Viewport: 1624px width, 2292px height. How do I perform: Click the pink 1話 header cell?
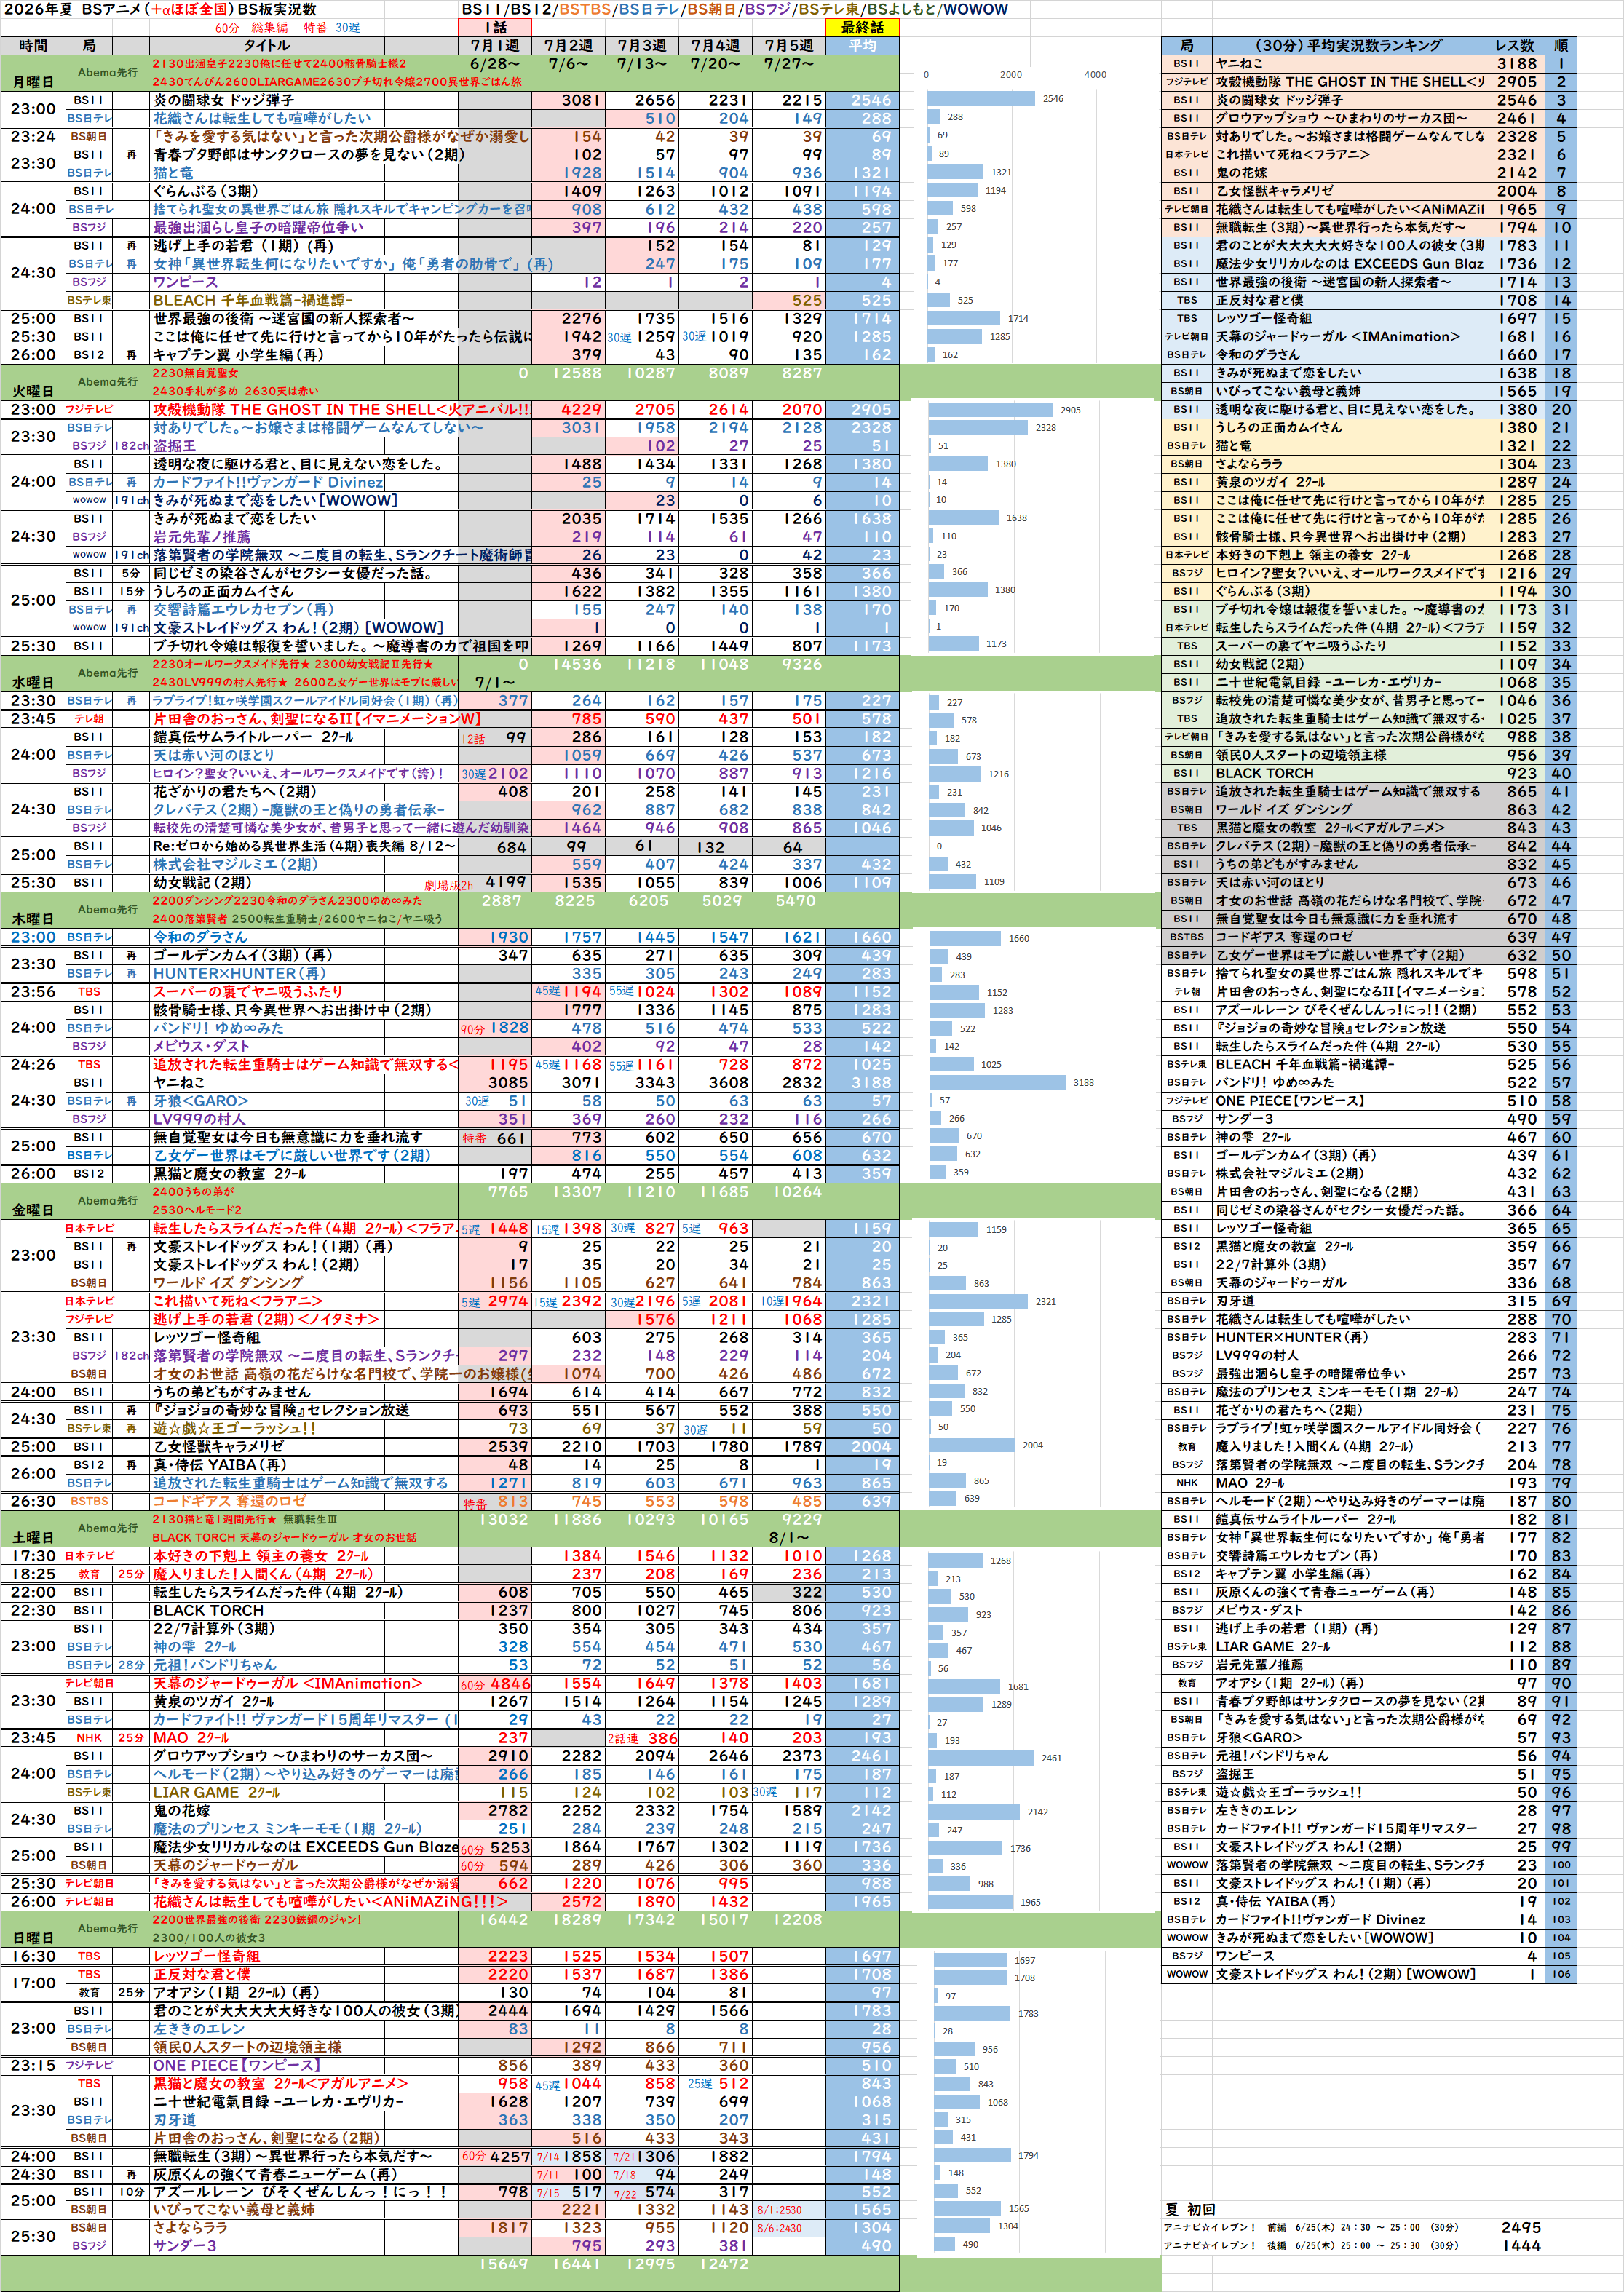click(495, 28)
